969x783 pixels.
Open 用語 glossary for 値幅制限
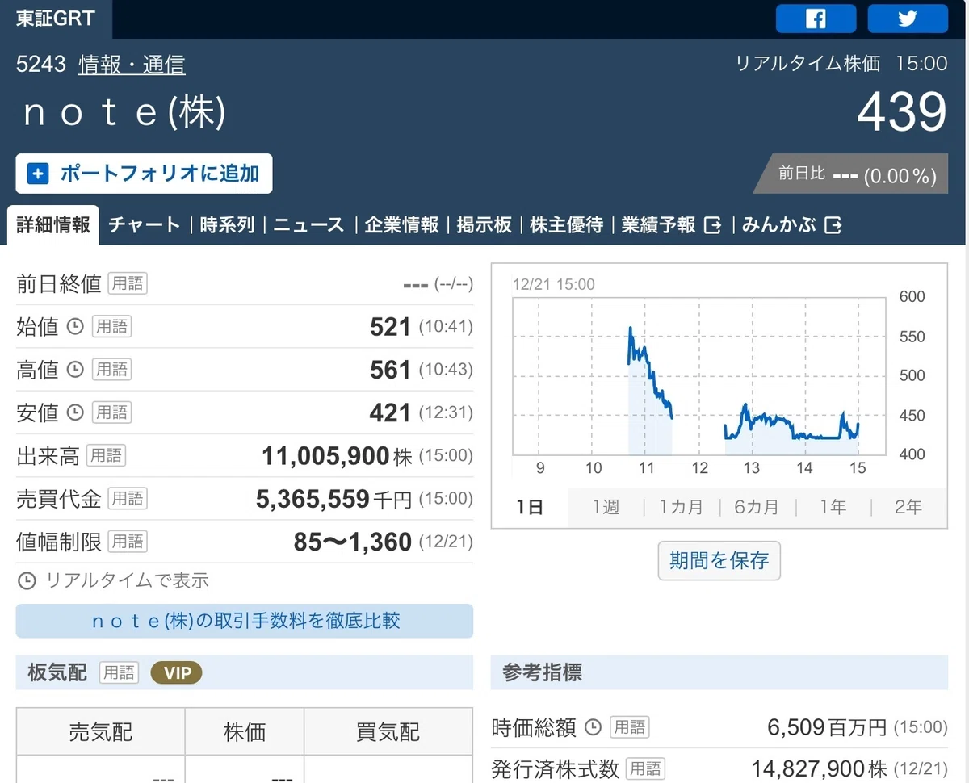point(128,541)
